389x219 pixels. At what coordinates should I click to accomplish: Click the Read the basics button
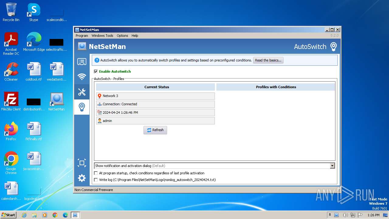(268, 60)
